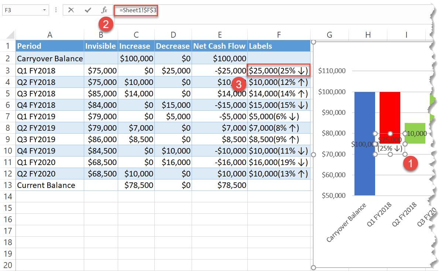This screenshot has width=439, height=271.
Task: Click the Cancel (X) formula button
Action: click(71, 10)
